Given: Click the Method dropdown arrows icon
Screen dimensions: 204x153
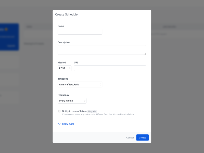Looking at the screenshot, I should 70,68.
